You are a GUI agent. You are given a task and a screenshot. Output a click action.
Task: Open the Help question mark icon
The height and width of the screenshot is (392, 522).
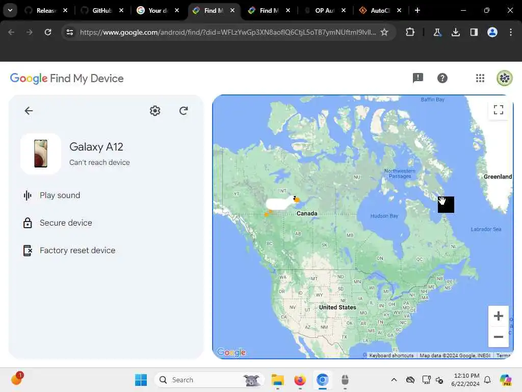(x=442, y=78)
